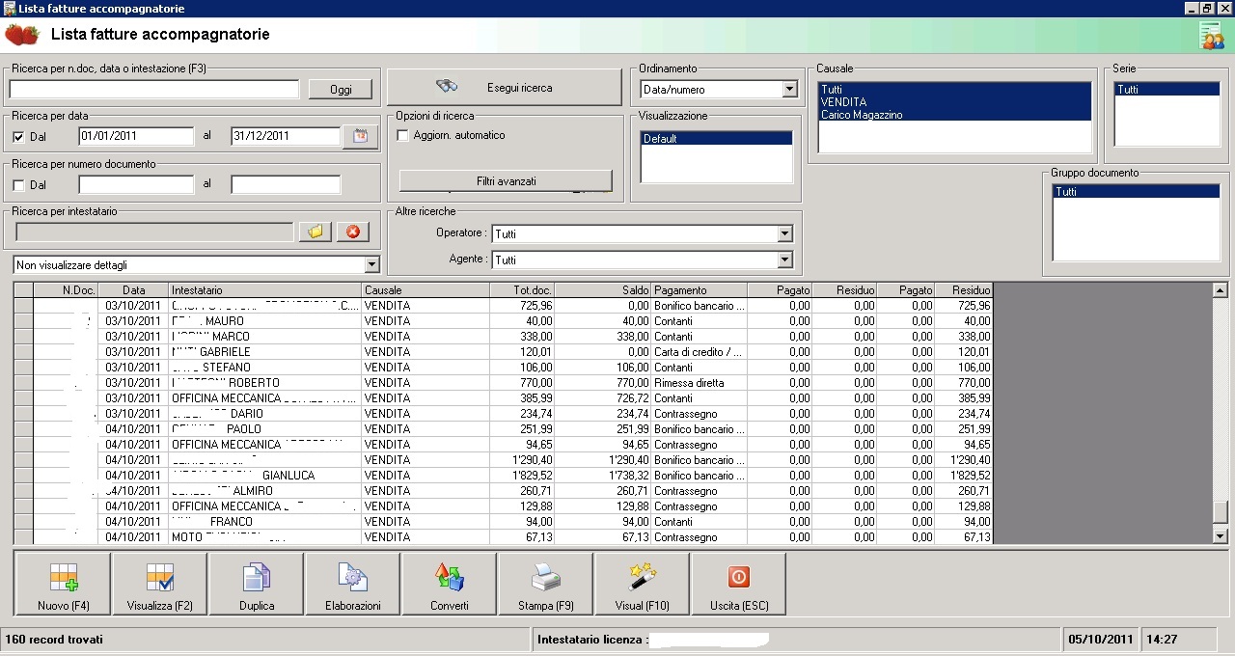Open the calendar picker next to date range
The height and width of the screenshot is (656, 1235).
360,136
